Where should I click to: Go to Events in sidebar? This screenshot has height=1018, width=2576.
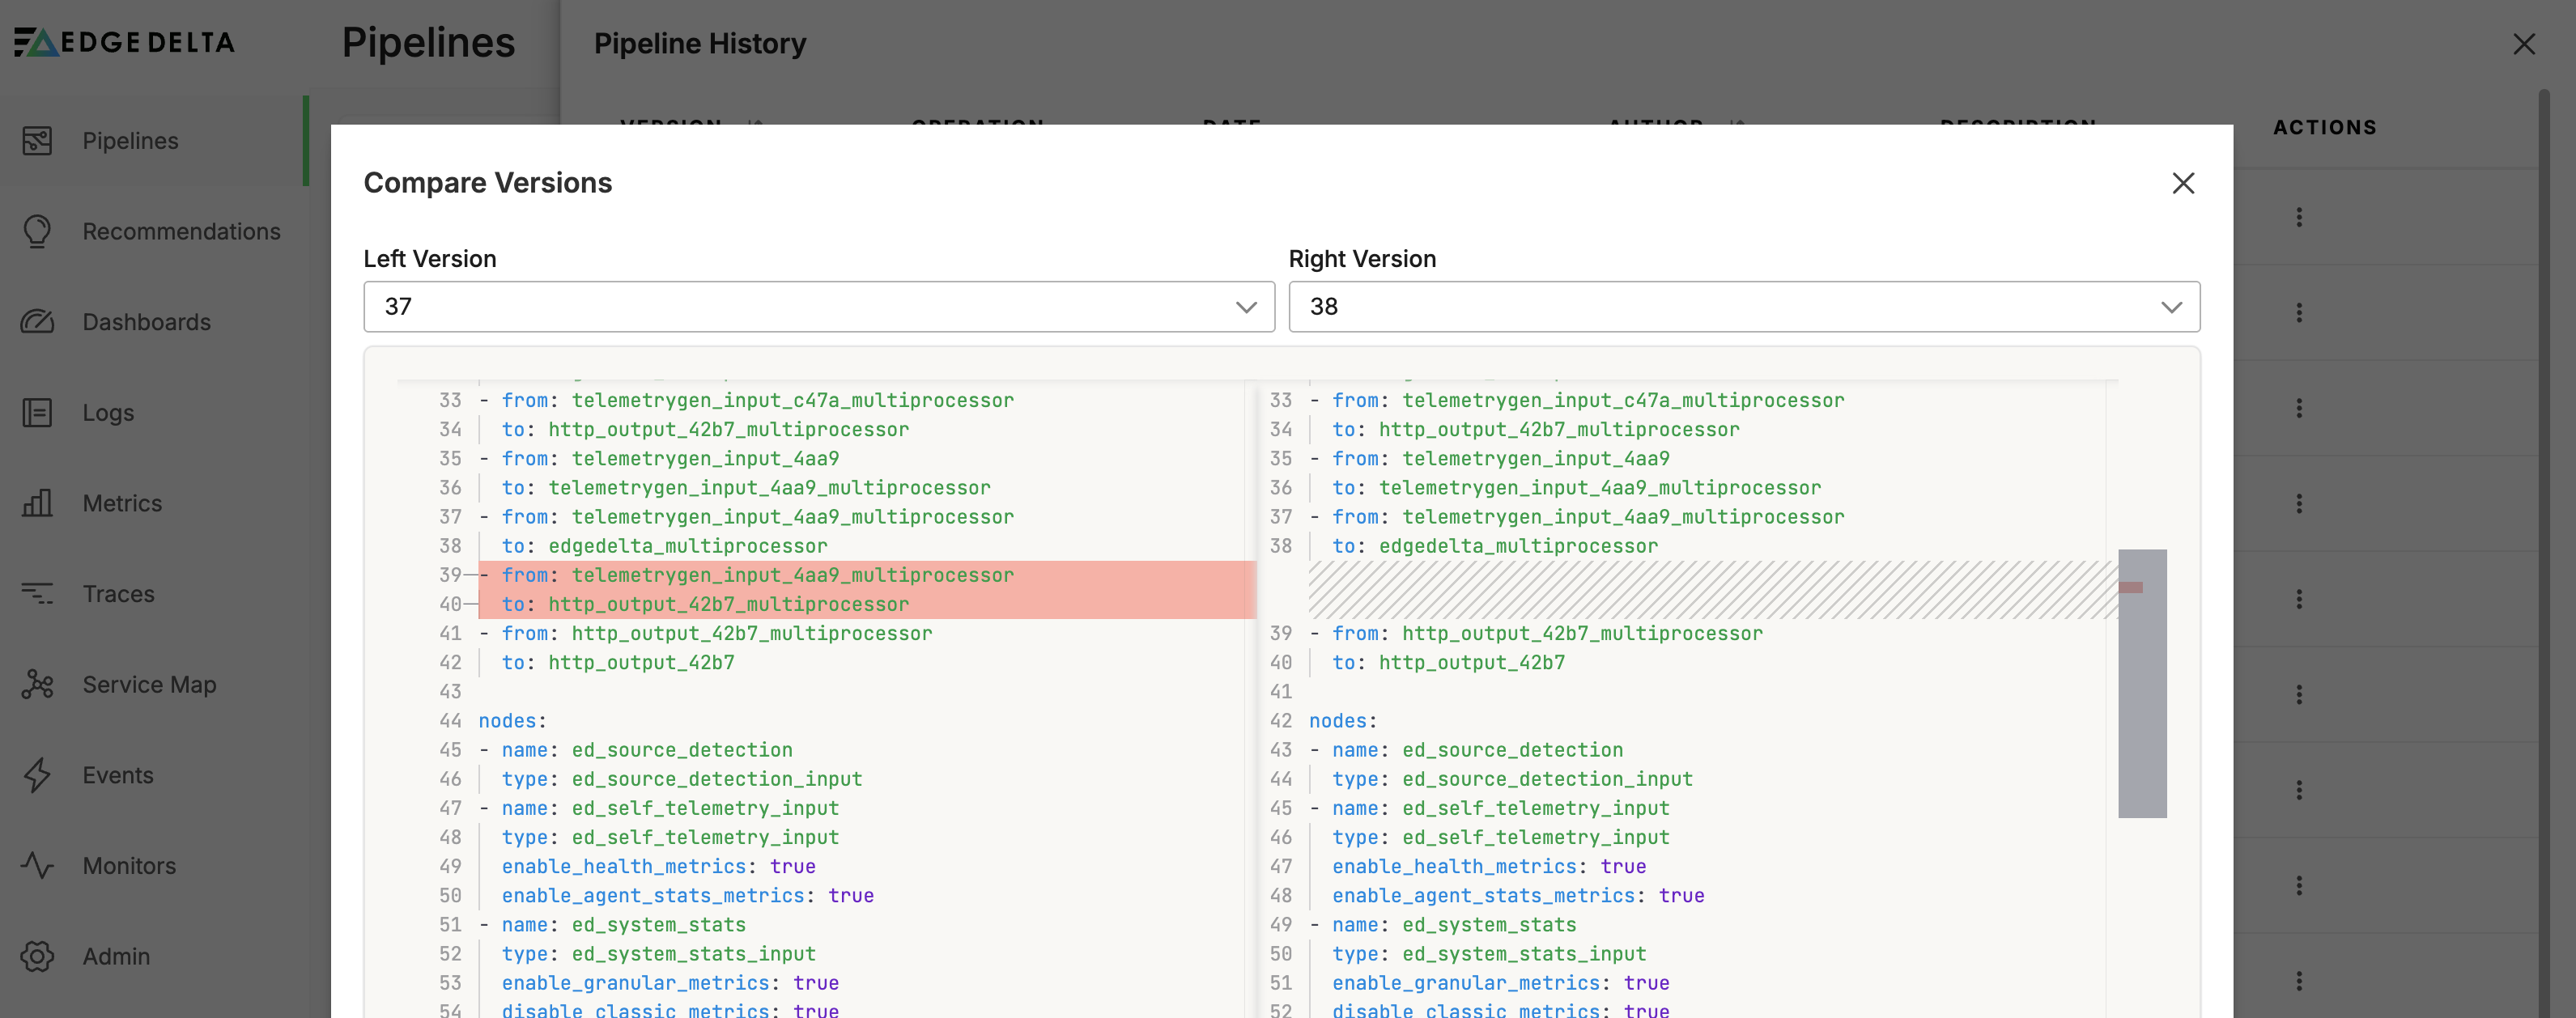tap(118, 775)
